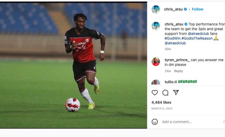Follow chris_atsu account
Viewport: 225px width, 137px height.
coord(197,9)
